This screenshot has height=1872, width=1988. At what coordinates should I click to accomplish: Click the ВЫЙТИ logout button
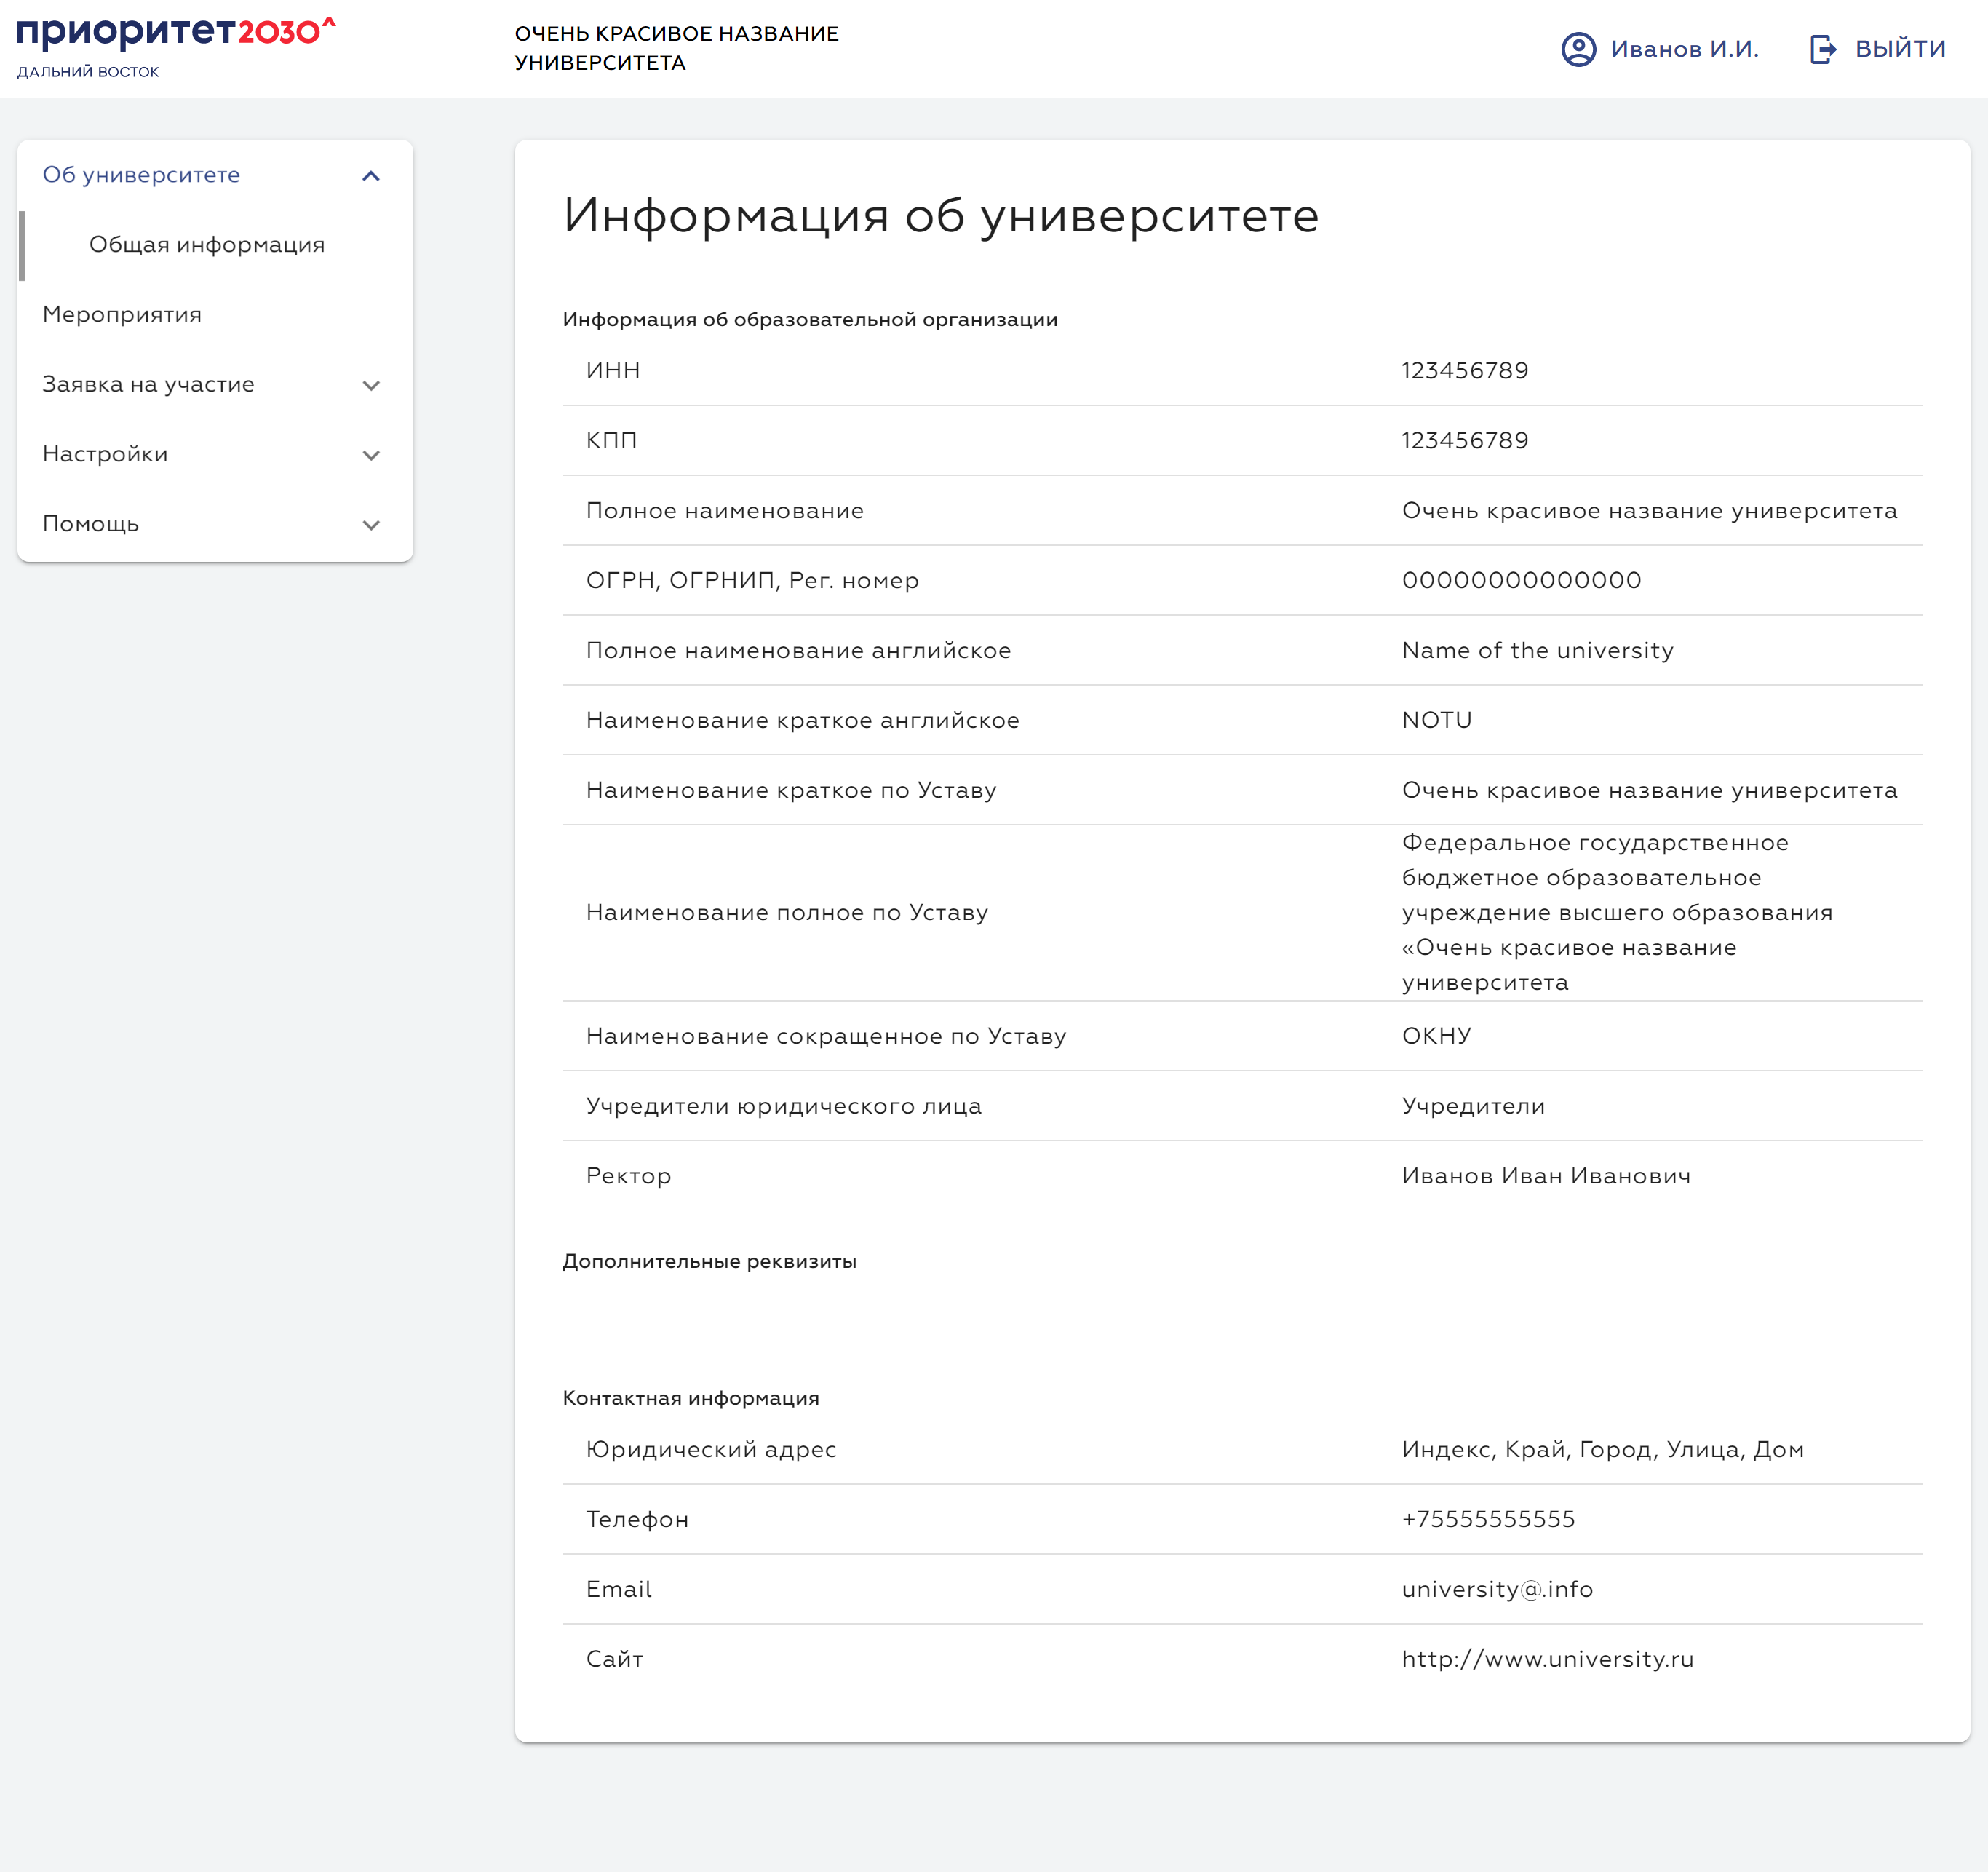click(1900, 49)
